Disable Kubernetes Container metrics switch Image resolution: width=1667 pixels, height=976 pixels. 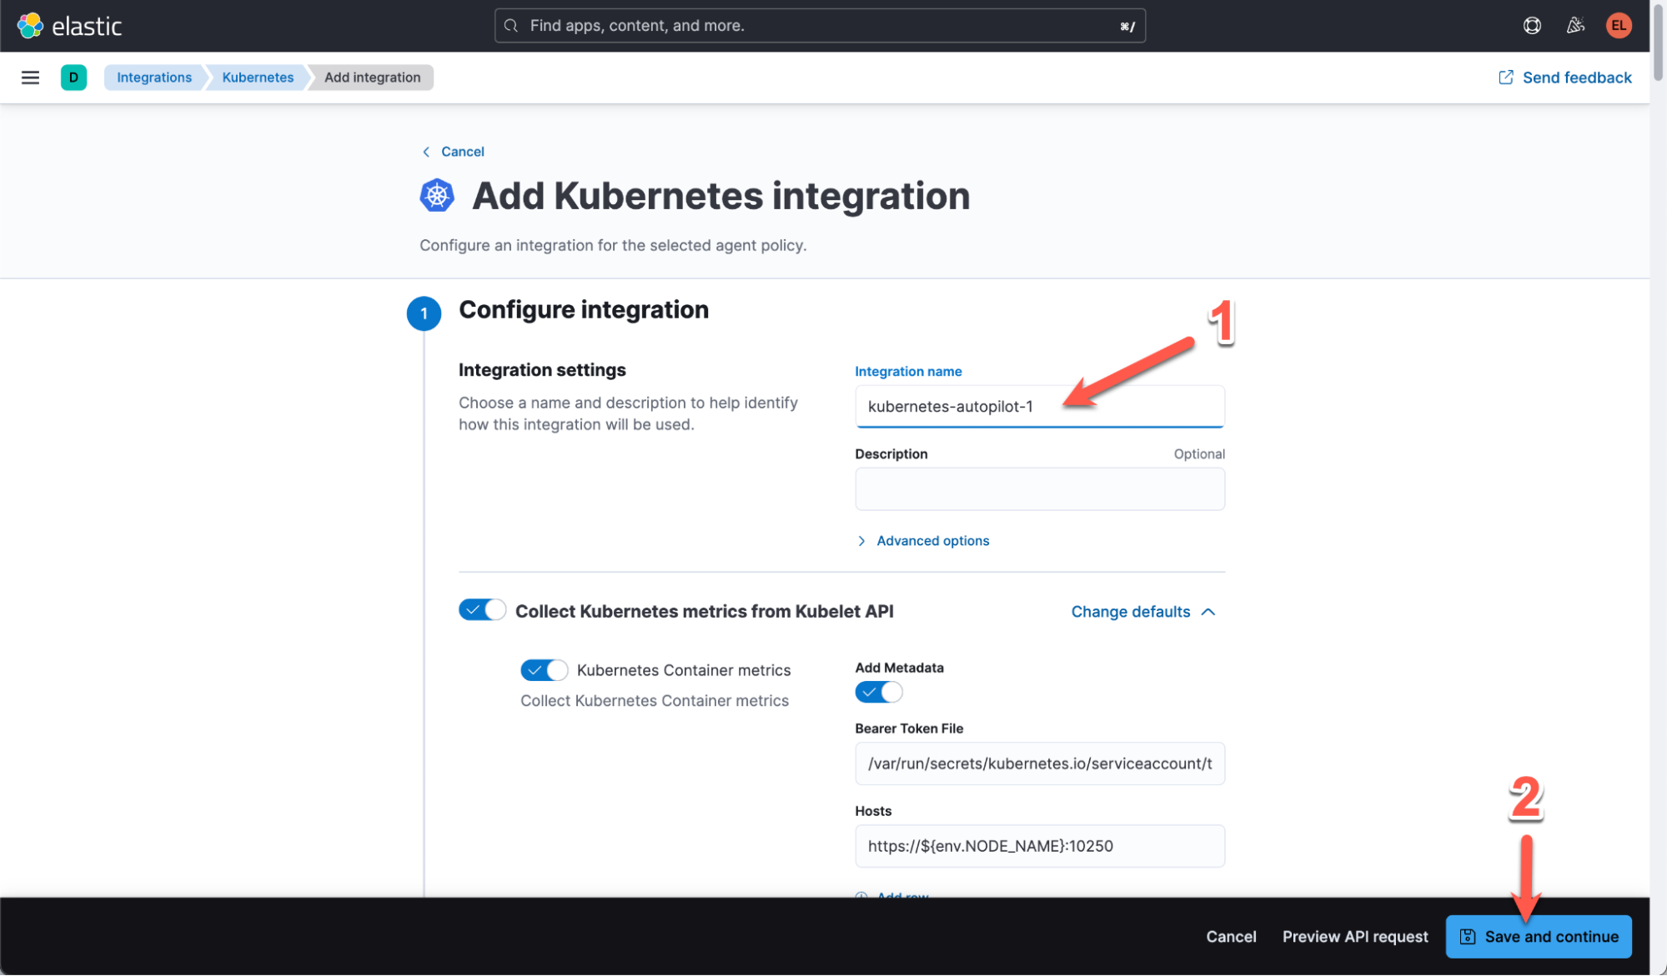pyautogui.click(x=544, y=670)
